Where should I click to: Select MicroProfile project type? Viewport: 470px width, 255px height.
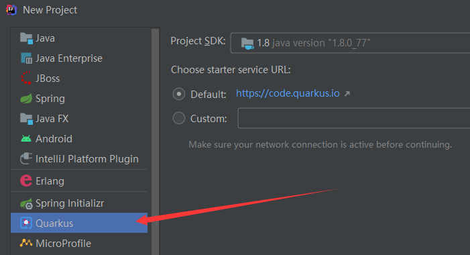pos(79,244)
